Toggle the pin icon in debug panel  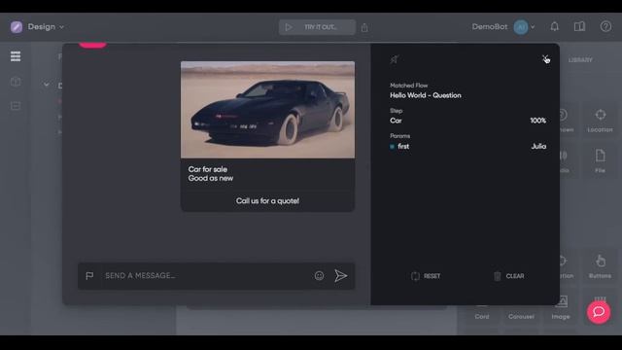[395, 59]
